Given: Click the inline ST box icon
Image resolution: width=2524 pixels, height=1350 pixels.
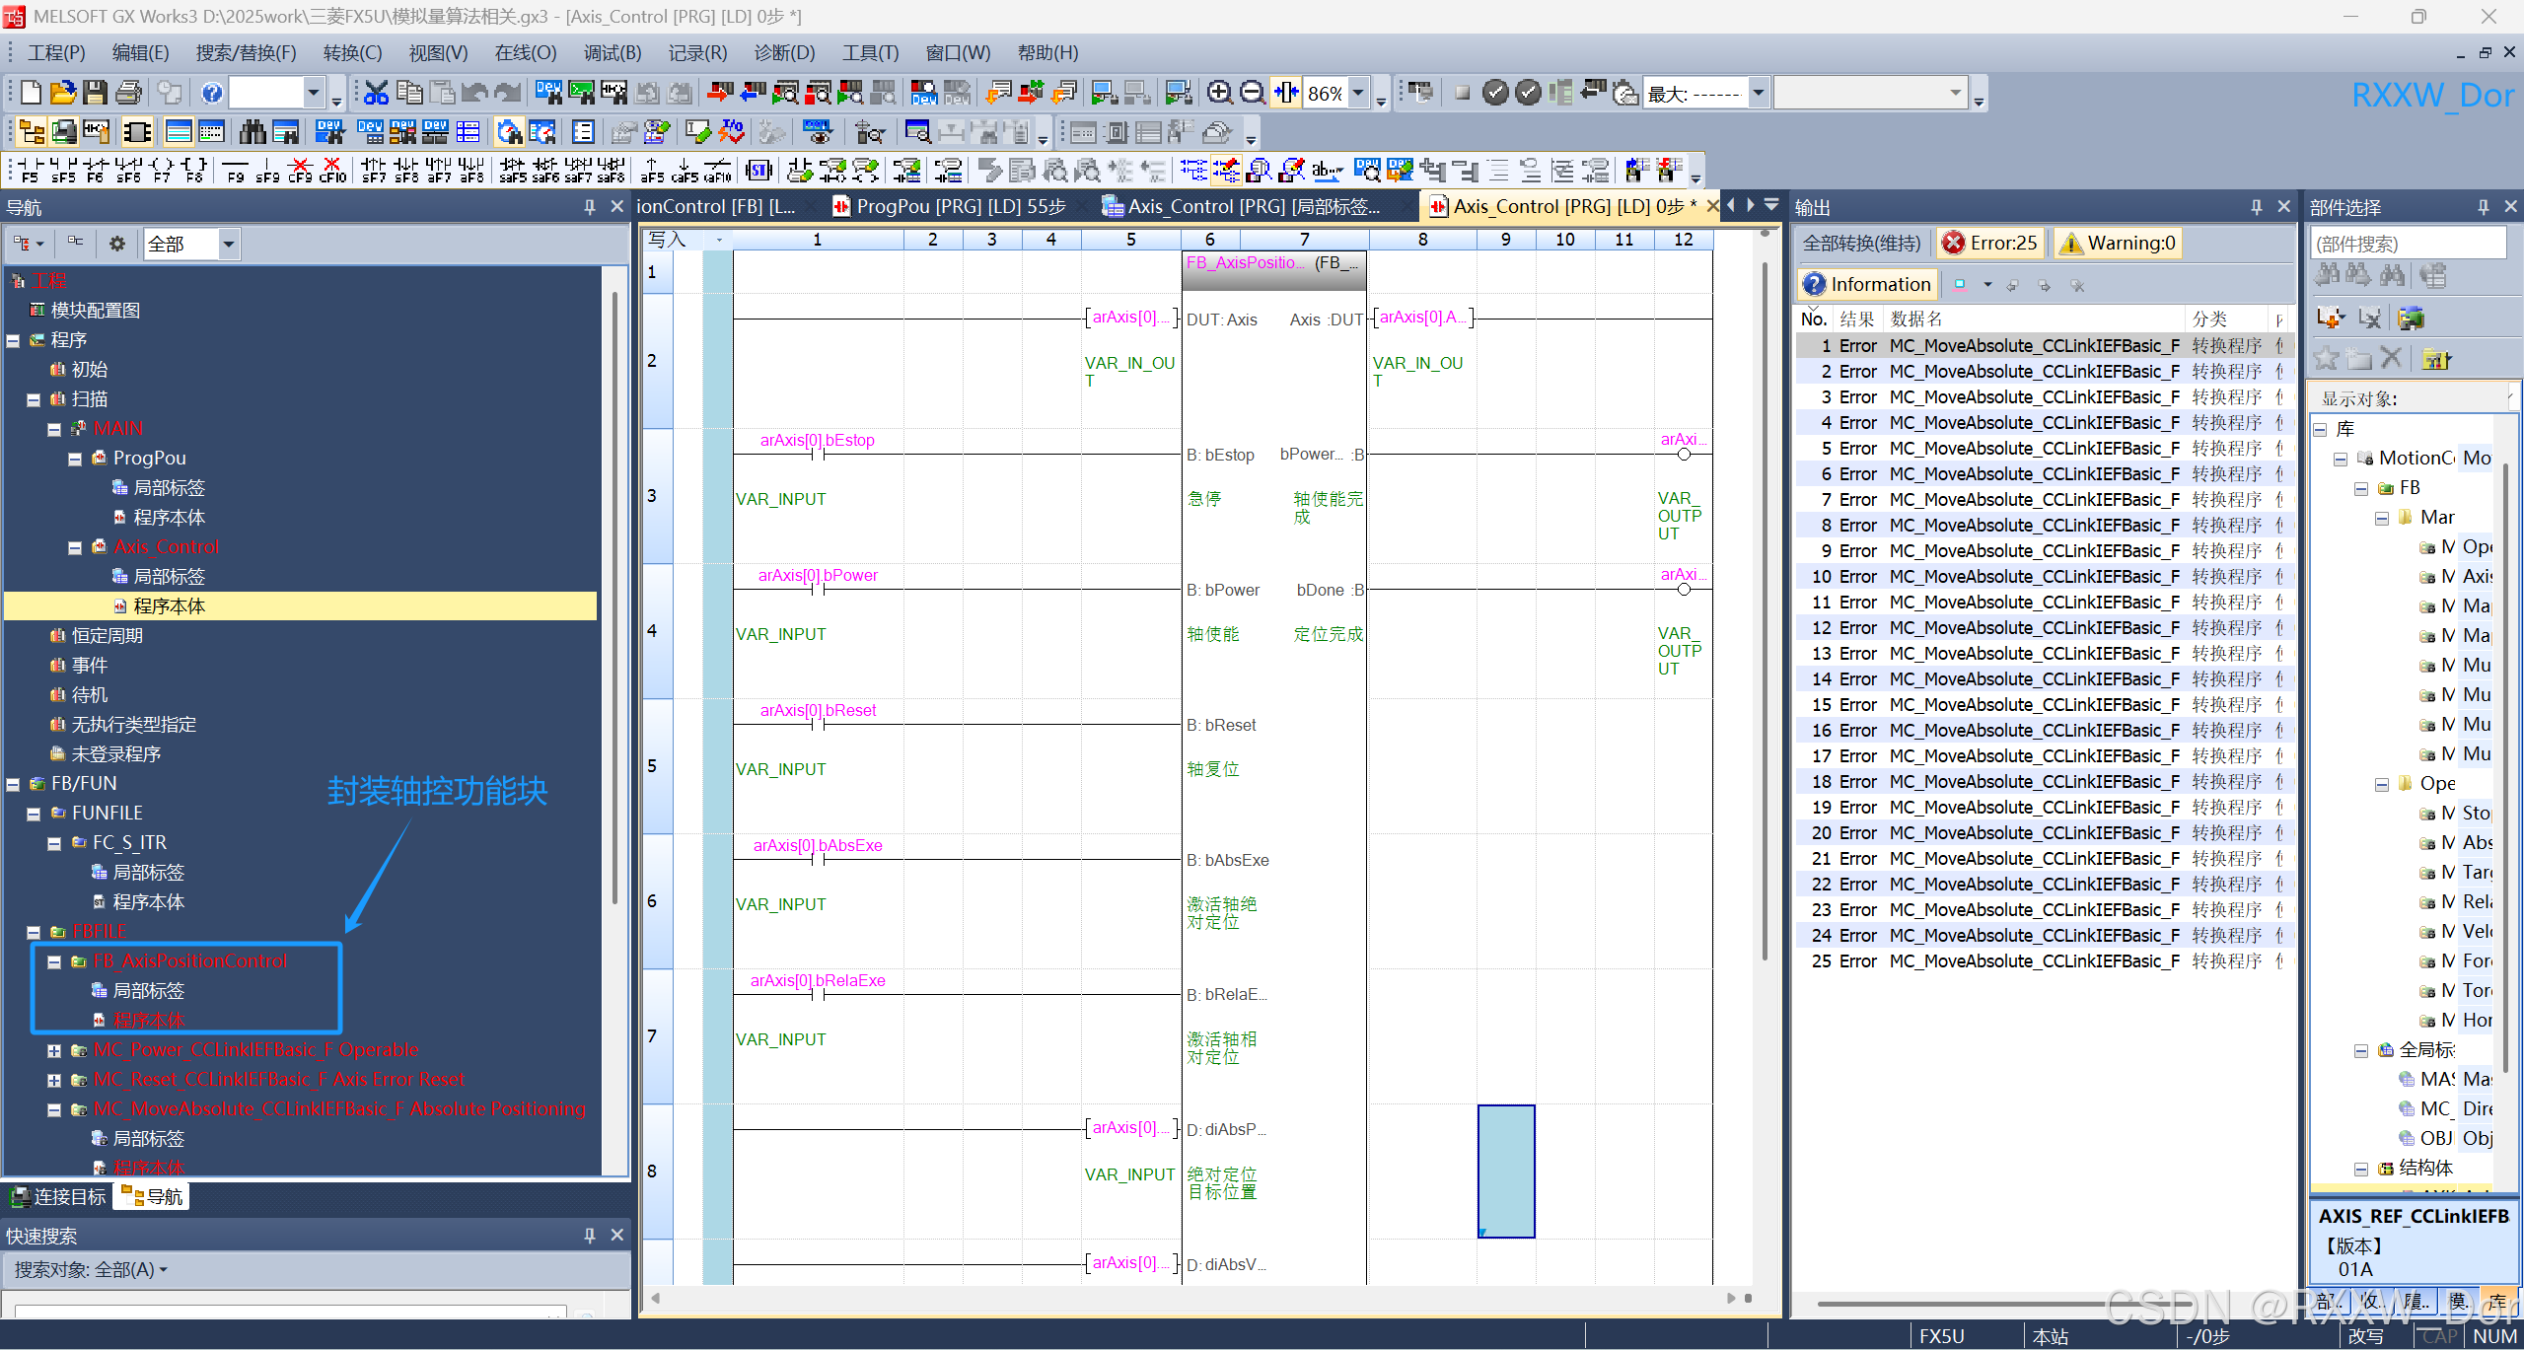Looking at the screenshot, I should 757,170.
